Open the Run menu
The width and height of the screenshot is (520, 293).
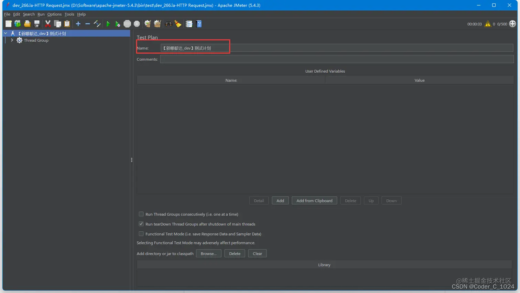pyautogui.click(x=41, y=14)
